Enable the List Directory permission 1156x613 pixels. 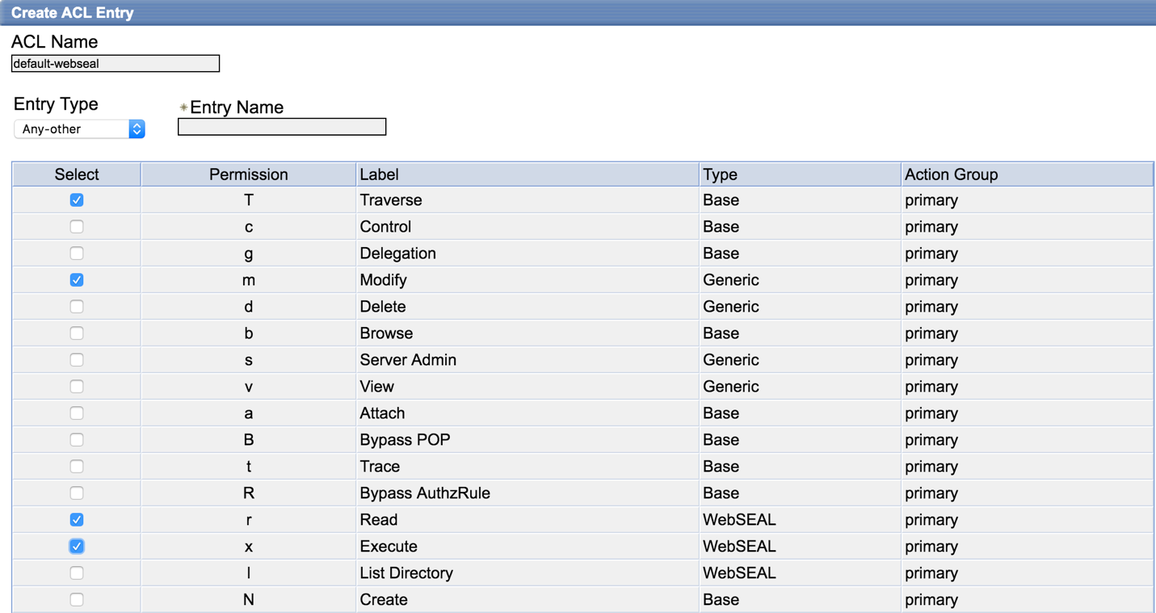(x=76, y=573)
